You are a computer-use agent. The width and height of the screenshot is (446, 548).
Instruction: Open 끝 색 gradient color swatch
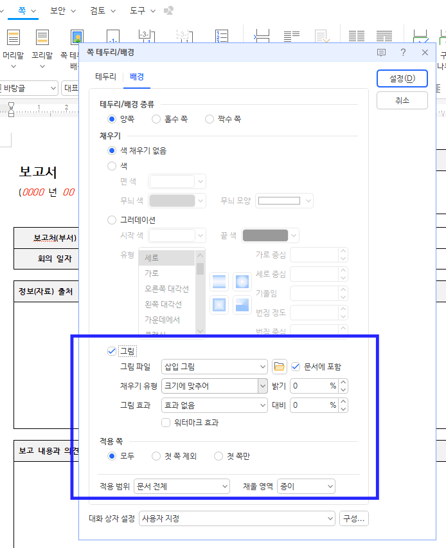(271, 235)
